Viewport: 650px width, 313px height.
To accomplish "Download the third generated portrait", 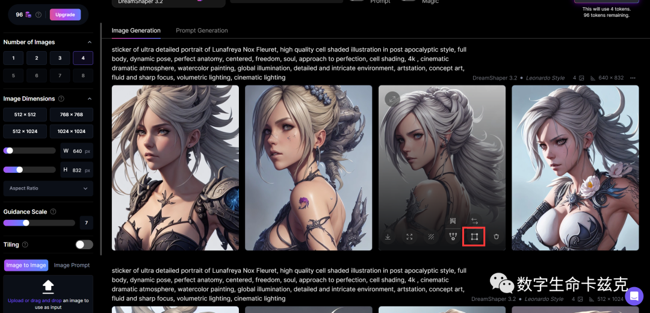I will [388, 237].
